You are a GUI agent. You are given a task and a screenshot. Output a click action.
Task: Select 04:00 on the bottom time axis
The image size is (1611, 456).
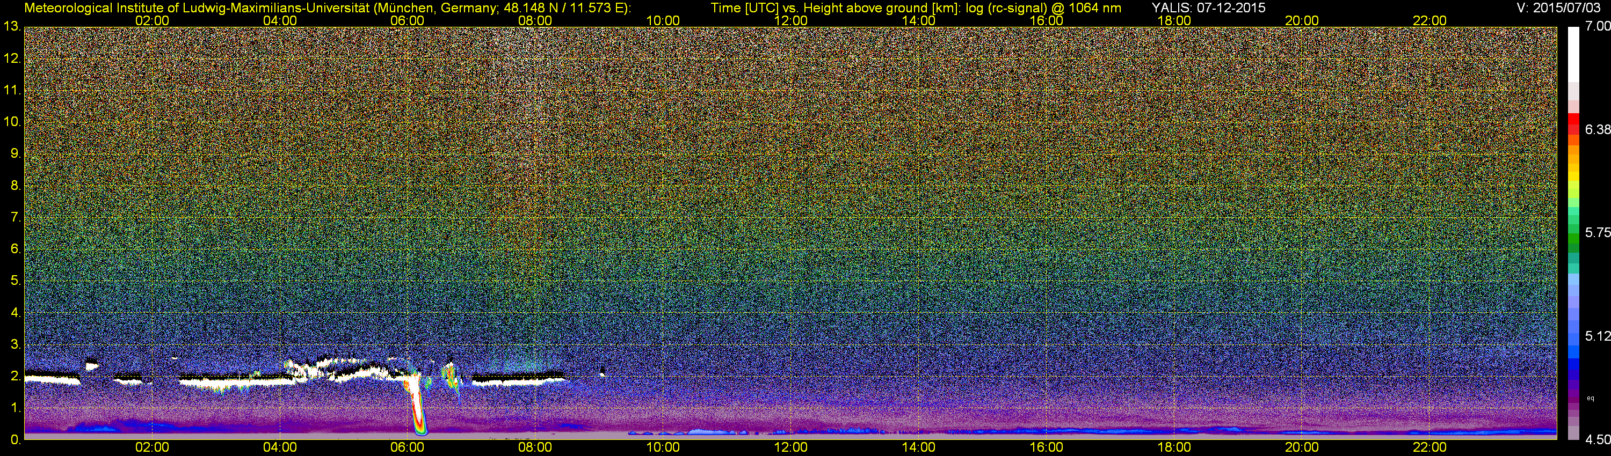tap(280, 447)
